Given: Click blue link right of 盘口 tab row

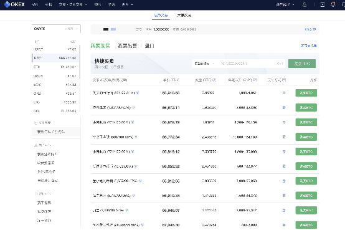Looking at the screenshot, I should 309,46.
